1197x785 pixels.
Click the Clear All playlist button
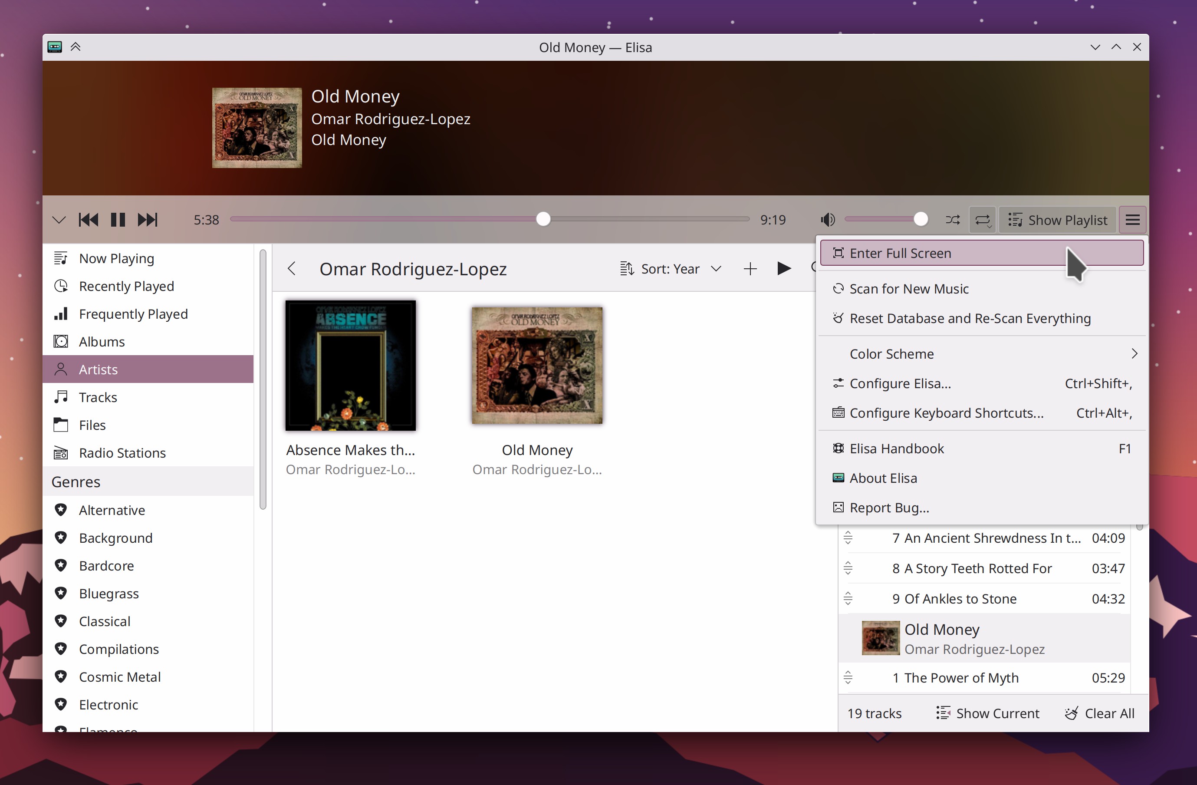(x=1099, y=713)
